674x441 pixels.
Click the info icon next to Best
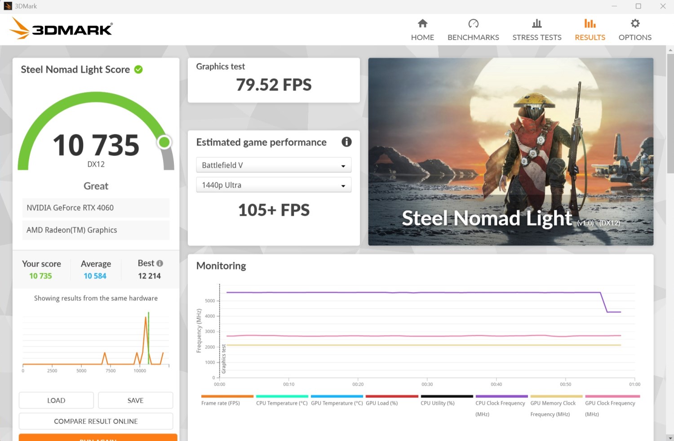(x=160, y=263)
